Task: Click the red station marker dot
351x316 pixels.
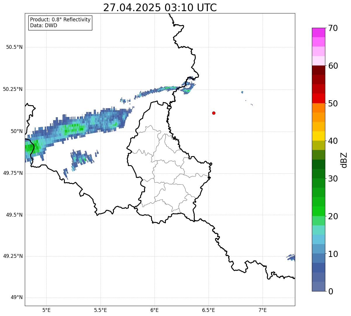Action: click(214, 113)
